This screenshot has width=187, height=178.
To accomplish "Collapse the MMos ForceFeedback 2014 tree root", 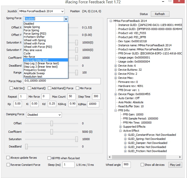I will [111, 21].
